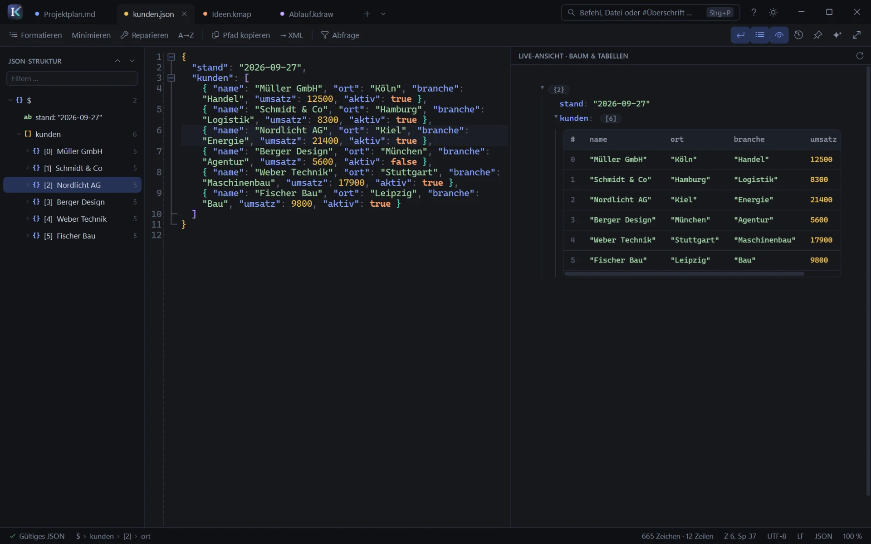871x544 pixels.
Task: Click the app logo K icon
Action: [15, 12]
